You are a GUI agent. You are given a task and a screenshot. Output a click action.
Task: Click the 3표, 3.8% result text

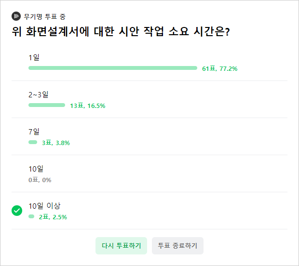click(x=56, y=143)
